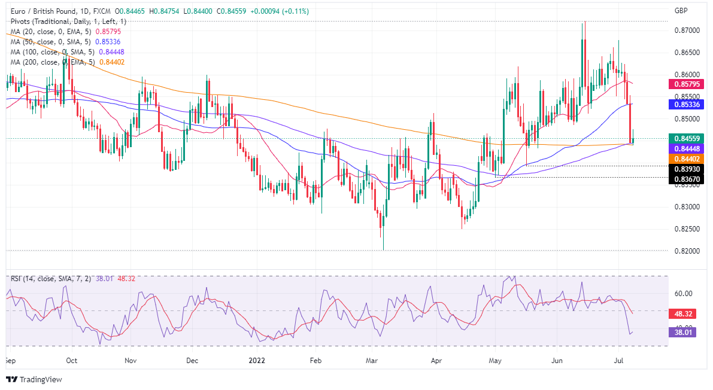Click the orange 0.84402 price label
This screenshot has height=390, width=713.
coord(686,159)
